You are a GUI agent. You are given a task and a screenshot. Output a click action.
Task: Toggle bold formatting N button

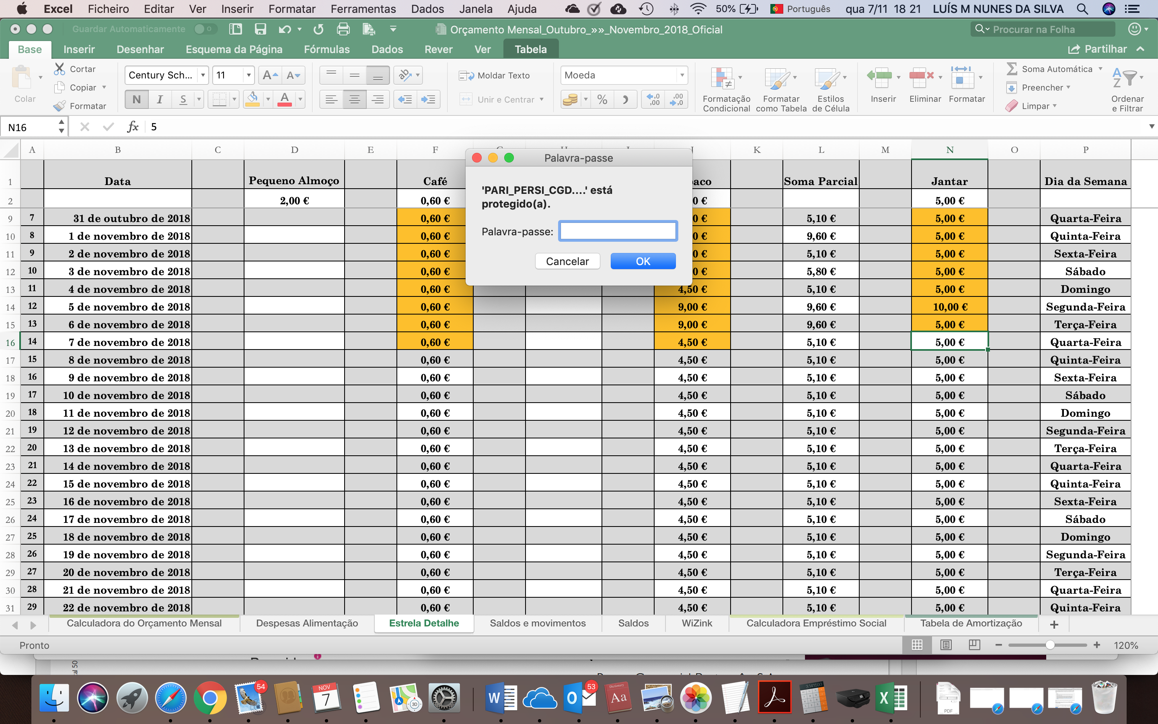pyautogui.click(x=136, y=99)
